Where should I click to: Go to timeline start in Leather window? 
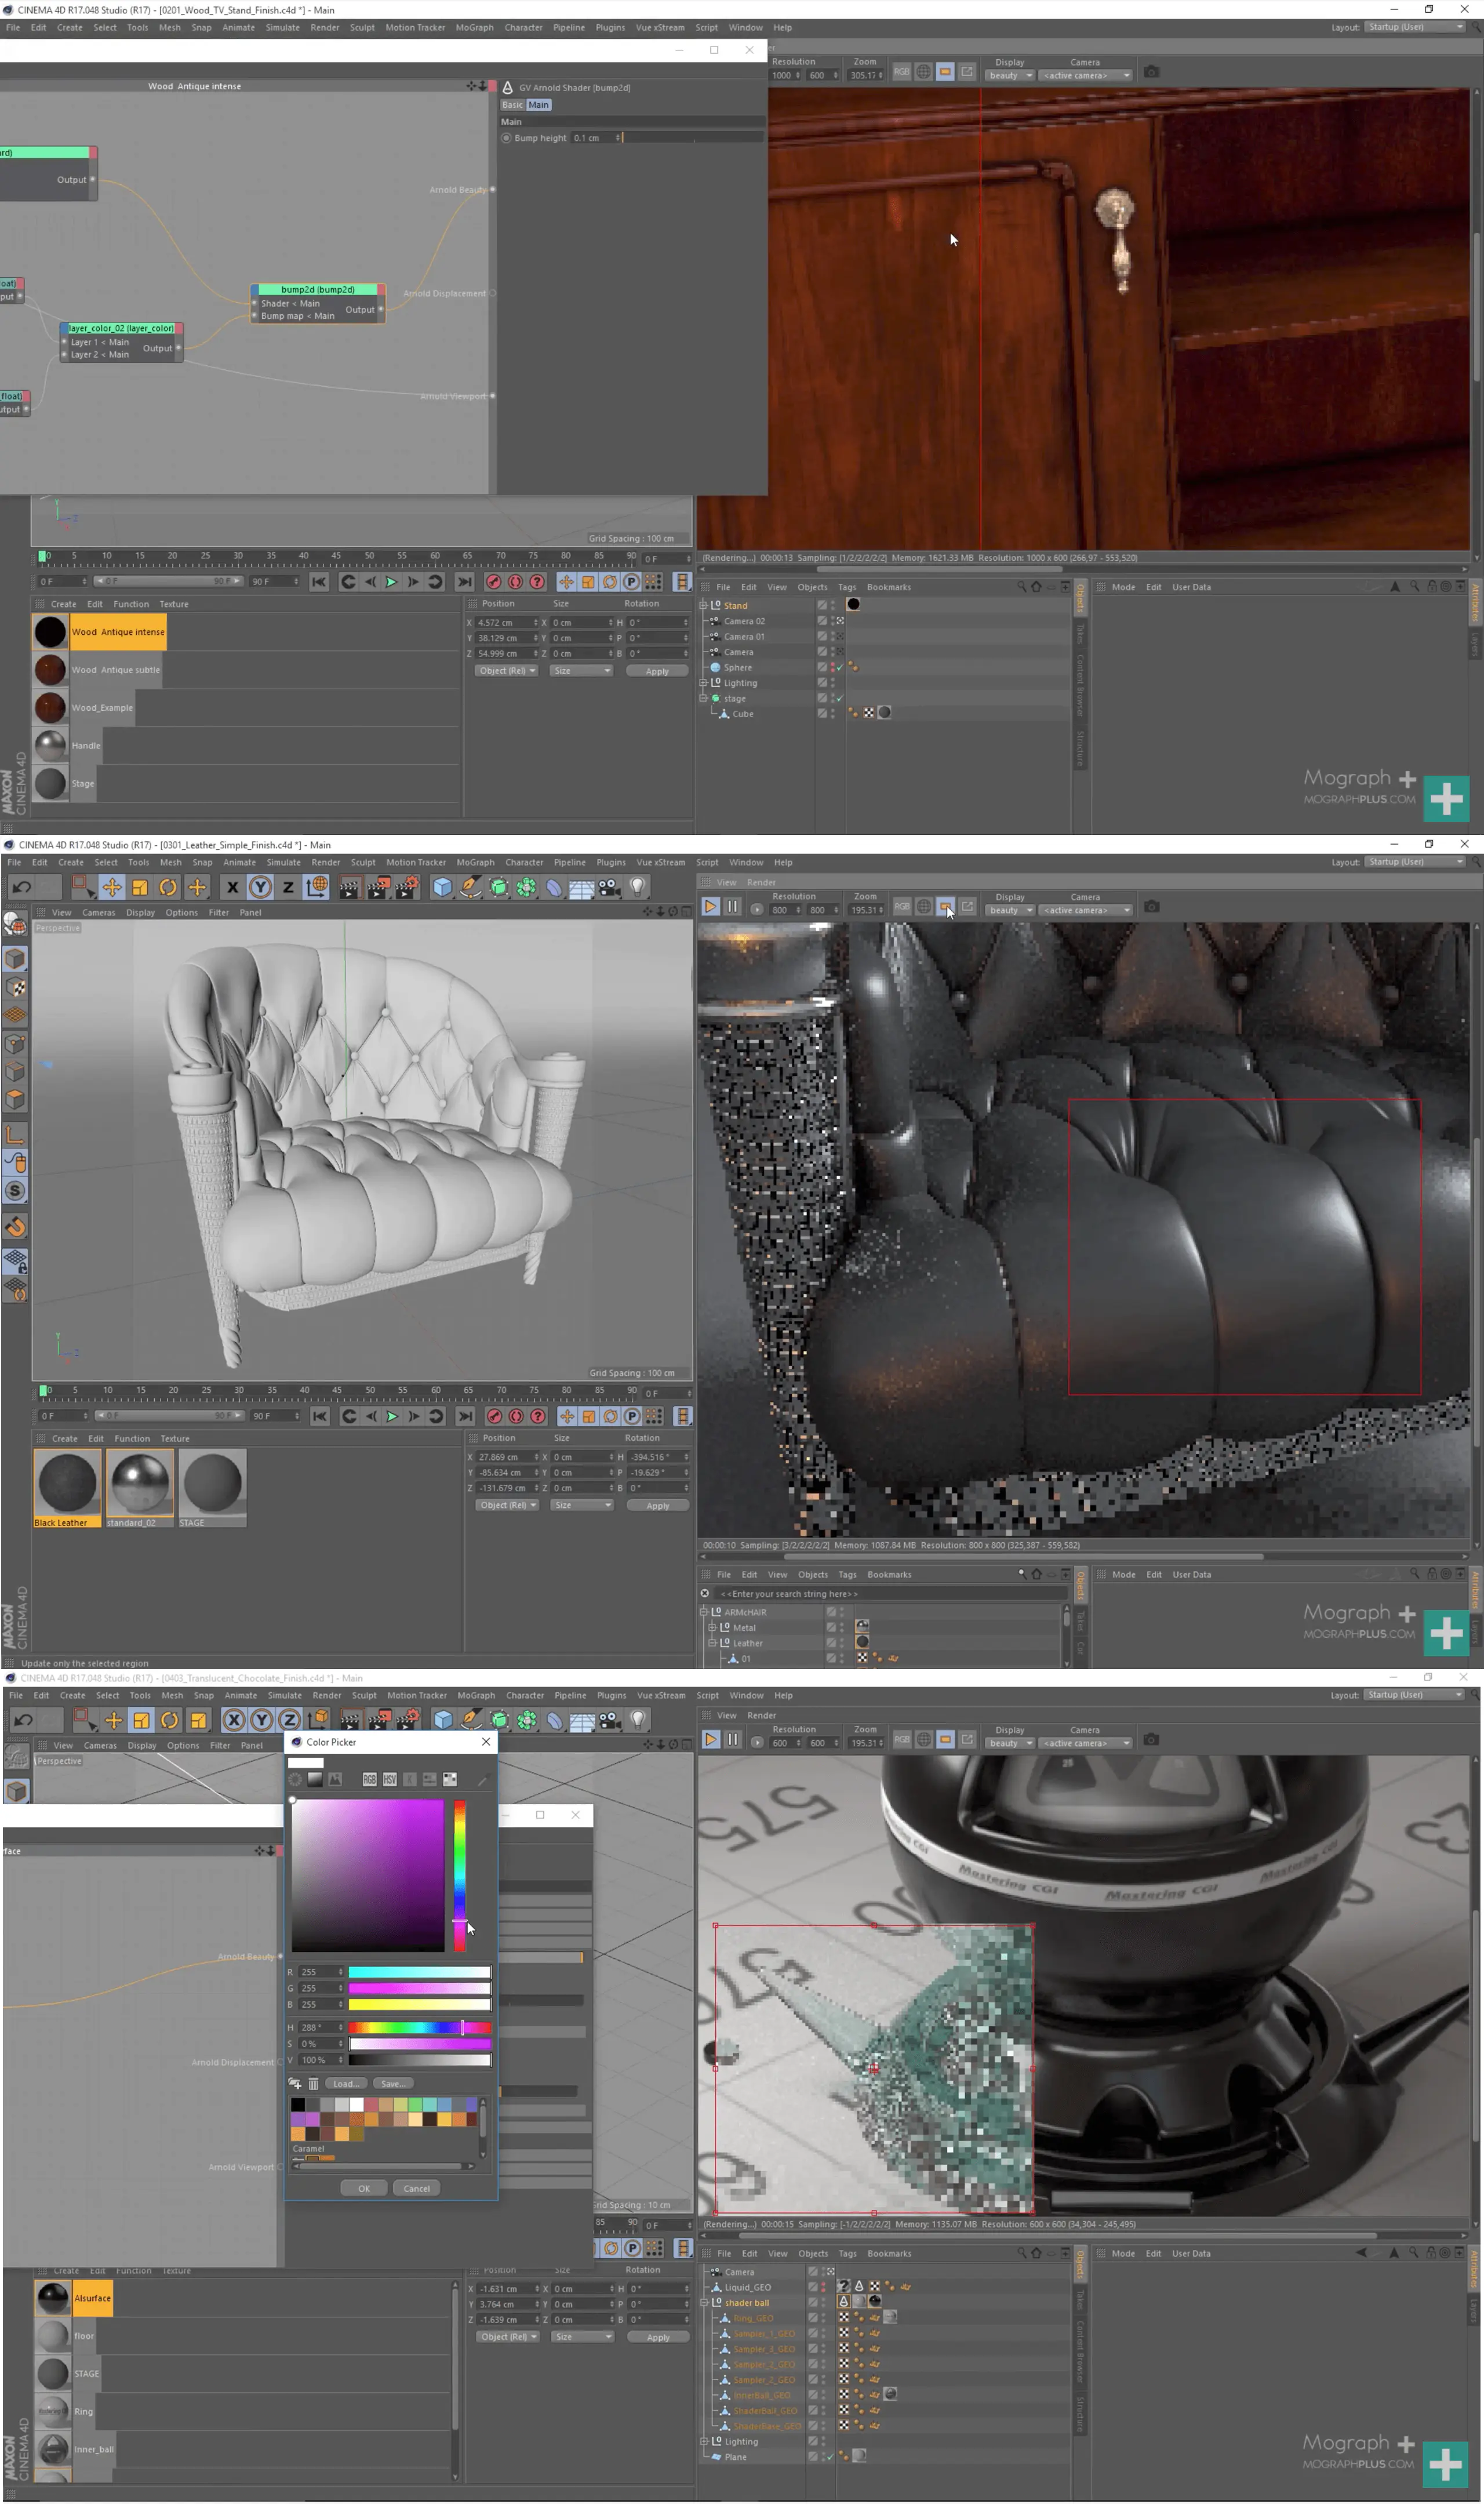[x=320, y=1416]
